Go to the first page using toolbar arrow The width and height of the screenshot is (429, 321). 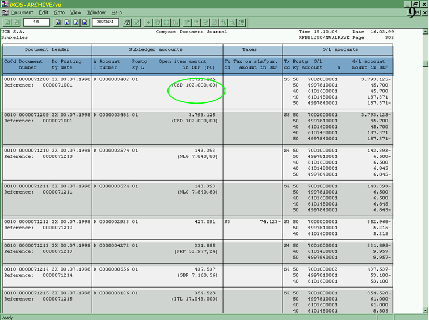[57, 23]
